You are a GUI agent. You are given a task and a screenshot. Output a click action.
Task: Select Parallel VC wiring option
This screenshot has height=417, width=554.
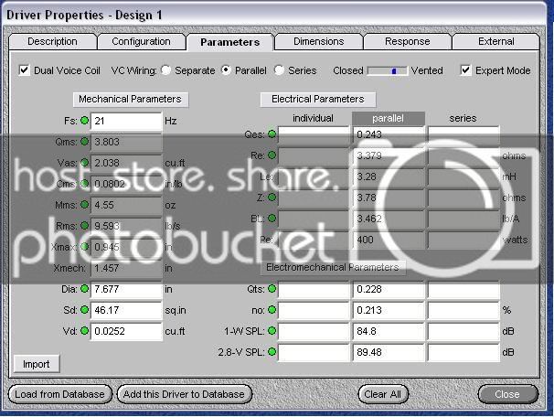click(226, 70)
